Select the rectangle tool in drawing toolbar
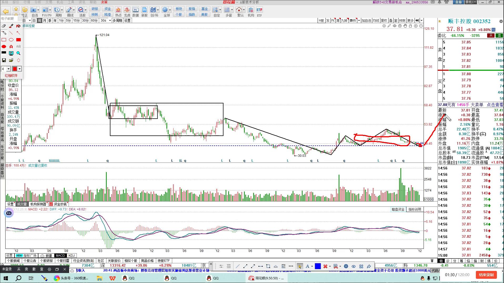The width and height of the screenshot is (504, 283). 268,266
